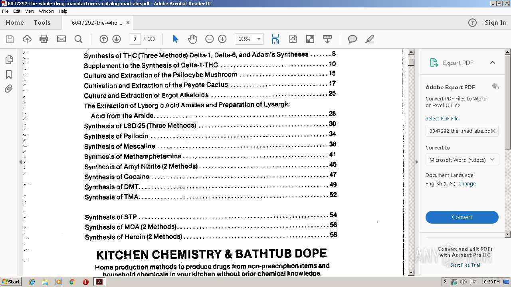Click the Export PDF tool icon

coord(434,63)
